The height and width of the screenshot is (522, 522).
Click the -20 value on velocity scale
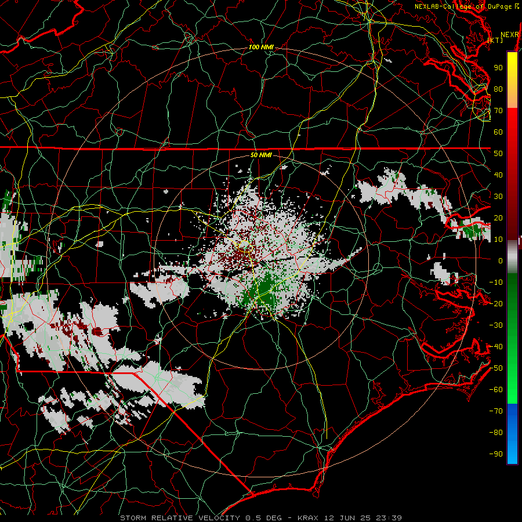[x=496, y=304]
